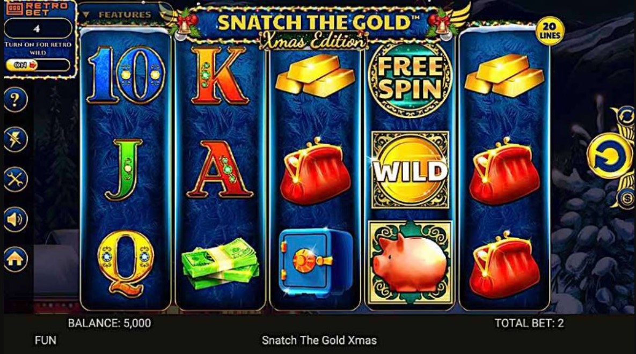Go to lobby with home icon
The height and width of the screenshot is (354, 636).
(x=16, y=259)
